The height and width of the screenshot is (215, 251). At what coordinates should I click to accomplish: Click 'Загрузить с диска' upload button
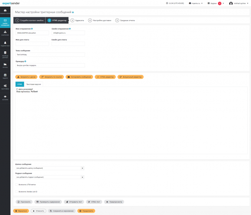click(x=26, y=77)
